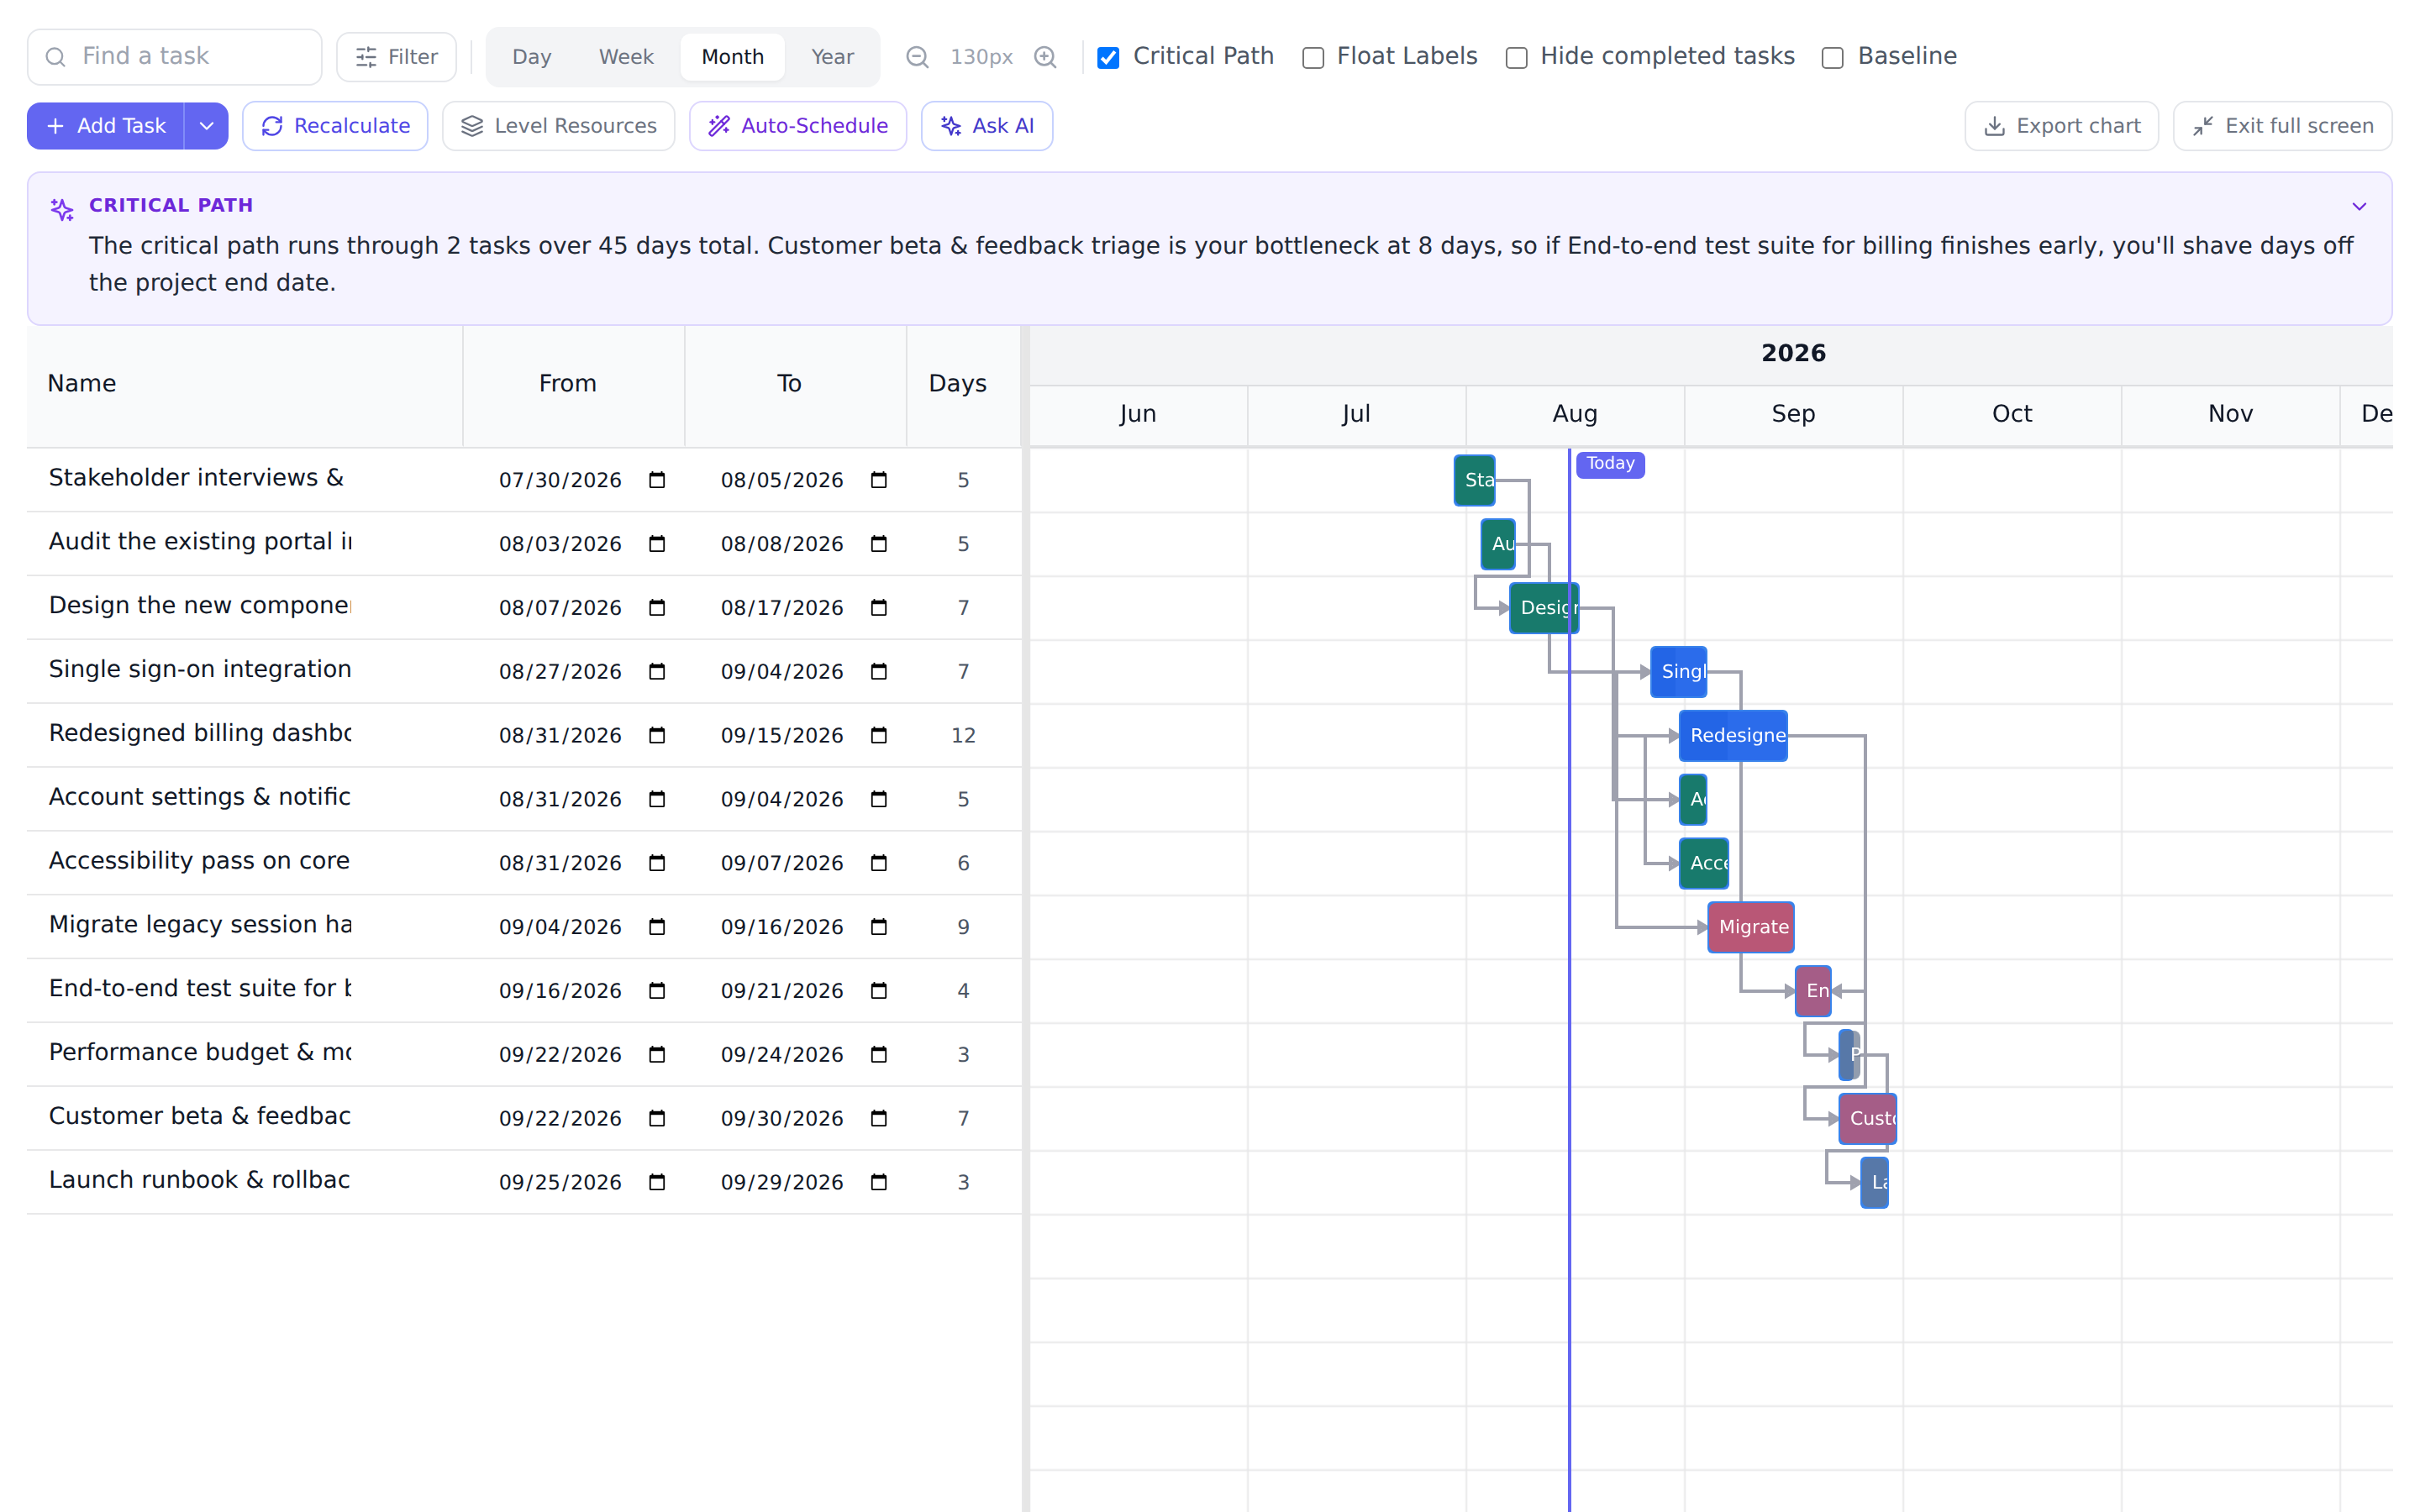The image size is (2420, 1512).
Task: Open the Filter options
Action: (397, 57)
